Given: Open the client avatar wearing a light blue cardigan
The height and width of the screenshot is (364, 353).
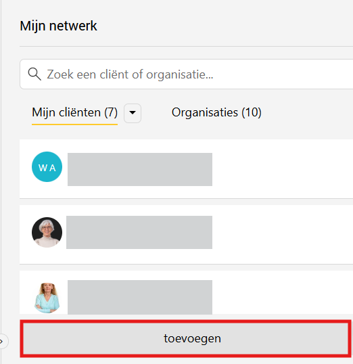Looking at the screenshot, I should 47,298.
